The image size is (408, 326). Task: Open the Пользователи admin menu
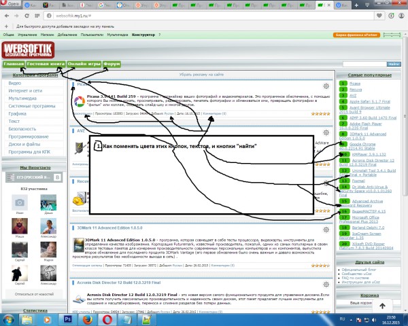92,35
